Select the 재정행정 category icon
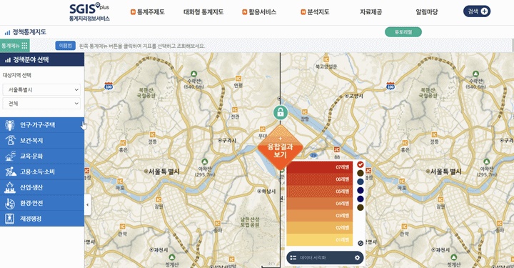The image size is (514, 268). (x=9, y=219)
